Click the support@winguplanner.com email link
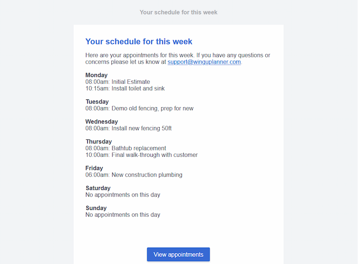This screenshot has height=264, width=358. pos(204,62)
